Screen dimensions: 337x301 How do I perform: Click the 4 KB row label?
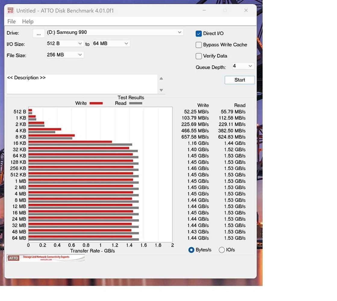(21, 131)
